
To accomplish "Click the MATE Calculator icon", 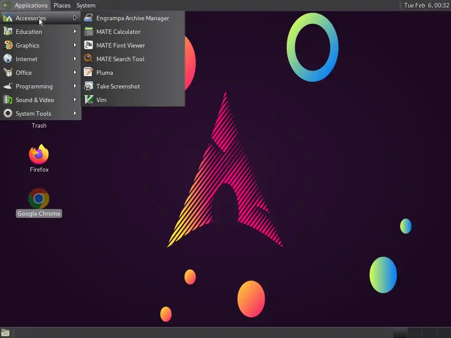I will (x=88, y=32).
